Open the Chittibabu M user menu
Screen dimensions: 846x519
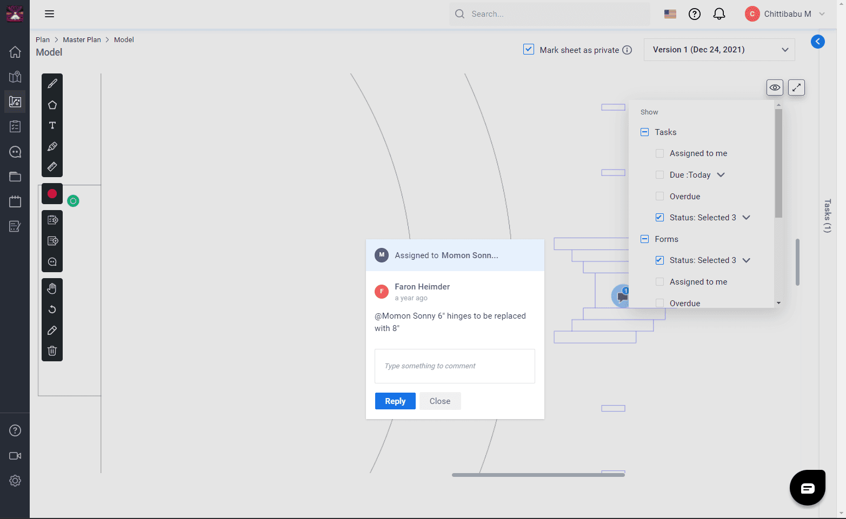[785, 14]
